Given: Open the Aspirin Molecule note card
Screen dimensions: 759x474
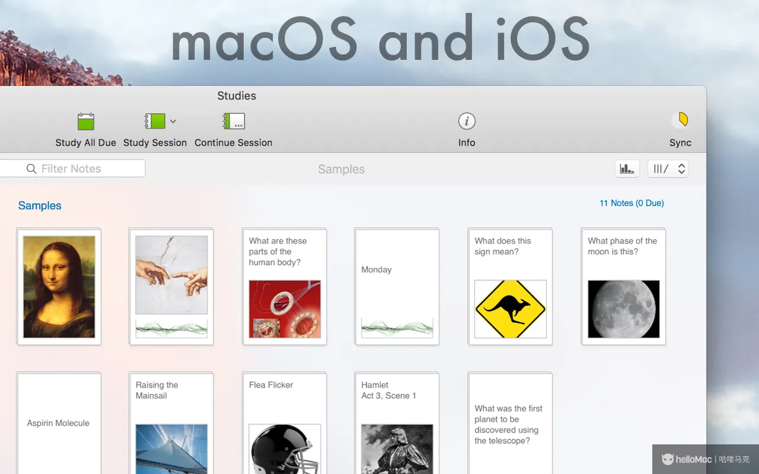Looking at the screenshot, I should click(59, 423).
